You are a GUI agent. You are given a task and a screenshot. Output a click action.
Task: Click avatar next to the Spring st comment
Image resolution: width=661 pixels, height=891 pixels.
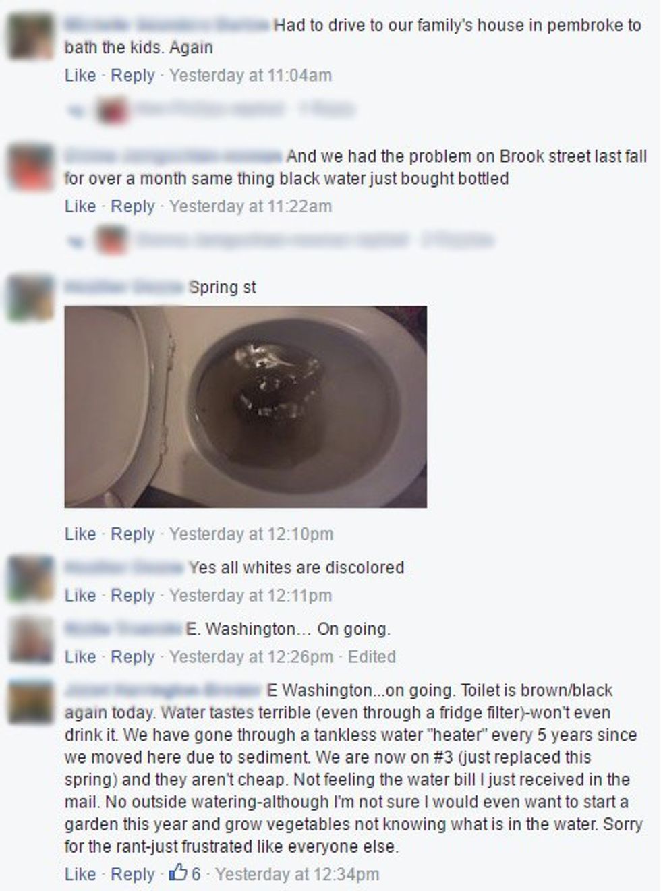[x=31, y=297]
